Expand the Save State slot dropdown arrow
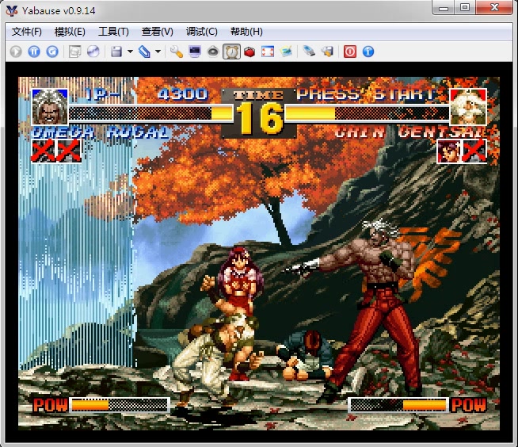 (x=130, y=52)
